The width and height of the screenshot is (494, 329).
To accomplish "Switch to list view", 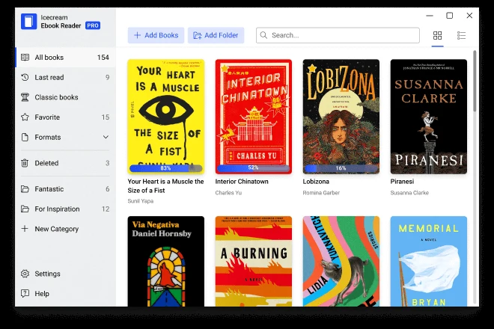I will 461,35.
